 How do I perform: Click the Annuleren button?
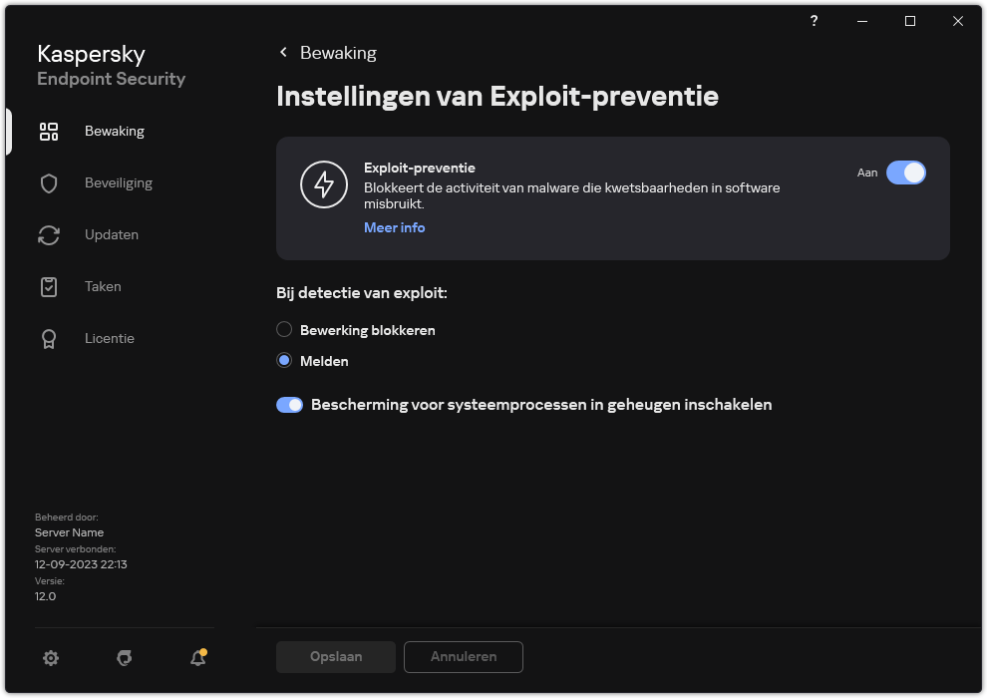pyautogui.click(x=463, y=656)
